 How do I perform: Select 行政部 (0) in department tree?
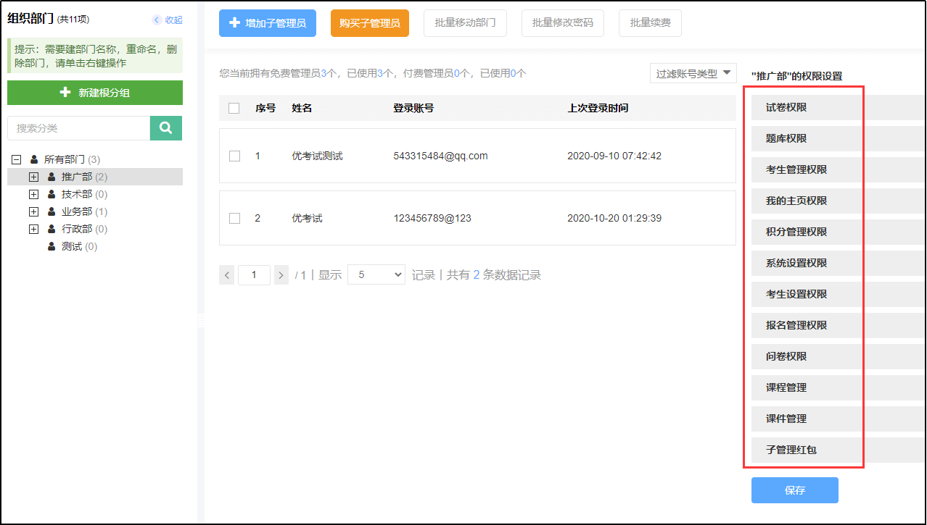click(84, 229)
